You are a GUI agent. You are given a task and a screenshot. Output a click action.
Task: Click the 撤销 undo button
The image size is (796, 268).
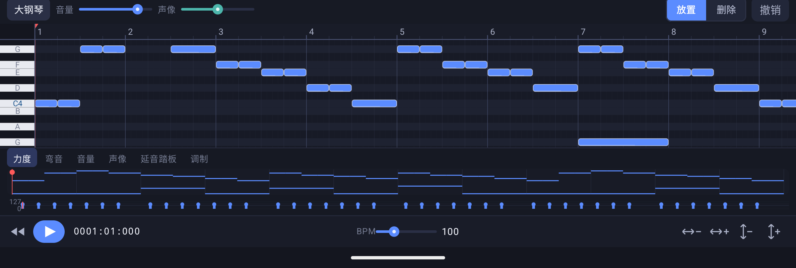tap(770, 10)
